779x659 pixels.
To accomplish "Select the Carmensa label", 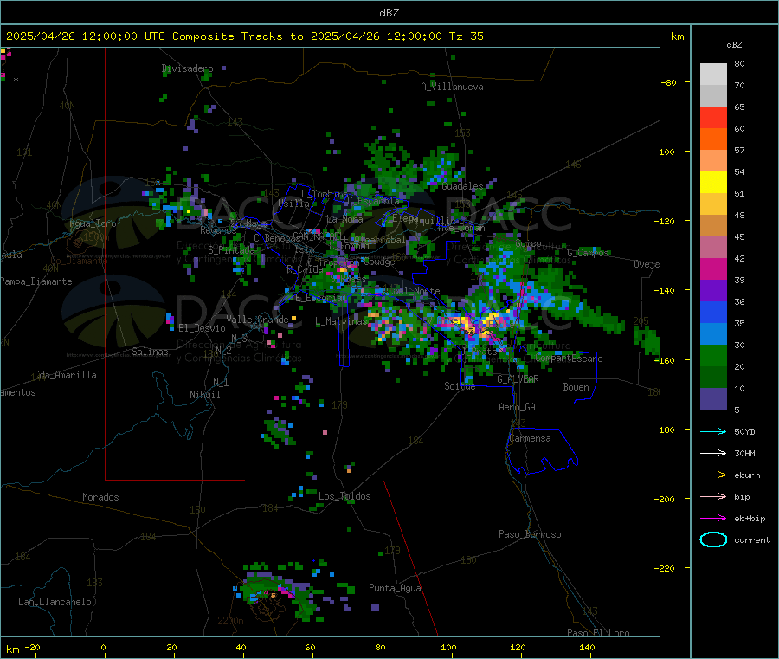I will click(530, 438).
